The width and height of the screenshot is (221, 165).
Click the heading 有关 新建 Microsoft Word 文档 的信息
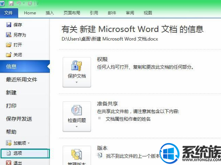click(x=132, y=29)
